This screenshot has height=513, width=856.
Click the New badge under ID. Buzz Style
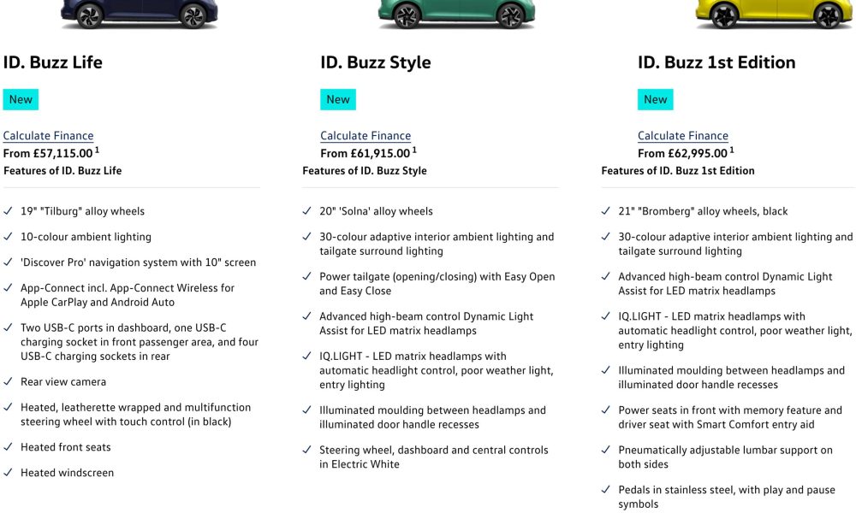338,100
